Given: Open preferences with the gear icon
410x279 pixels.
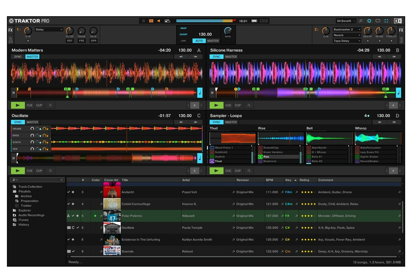Looking at the screenshot, I should (369, 21).
